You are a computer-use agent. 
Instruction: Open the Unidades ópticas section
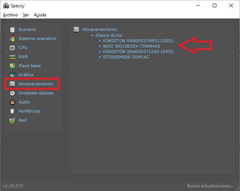click(36, 93)
